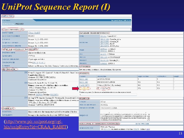184x138 pixels.
Task: Click the P02493 entry ID in header bar
Action: tap(19, 24)
